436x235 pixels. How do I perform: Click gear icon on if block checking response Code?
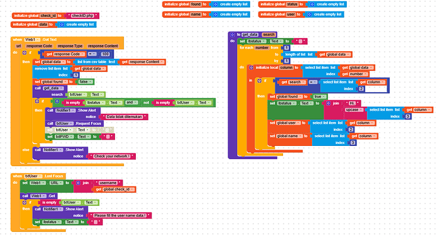tap(25, 53)
